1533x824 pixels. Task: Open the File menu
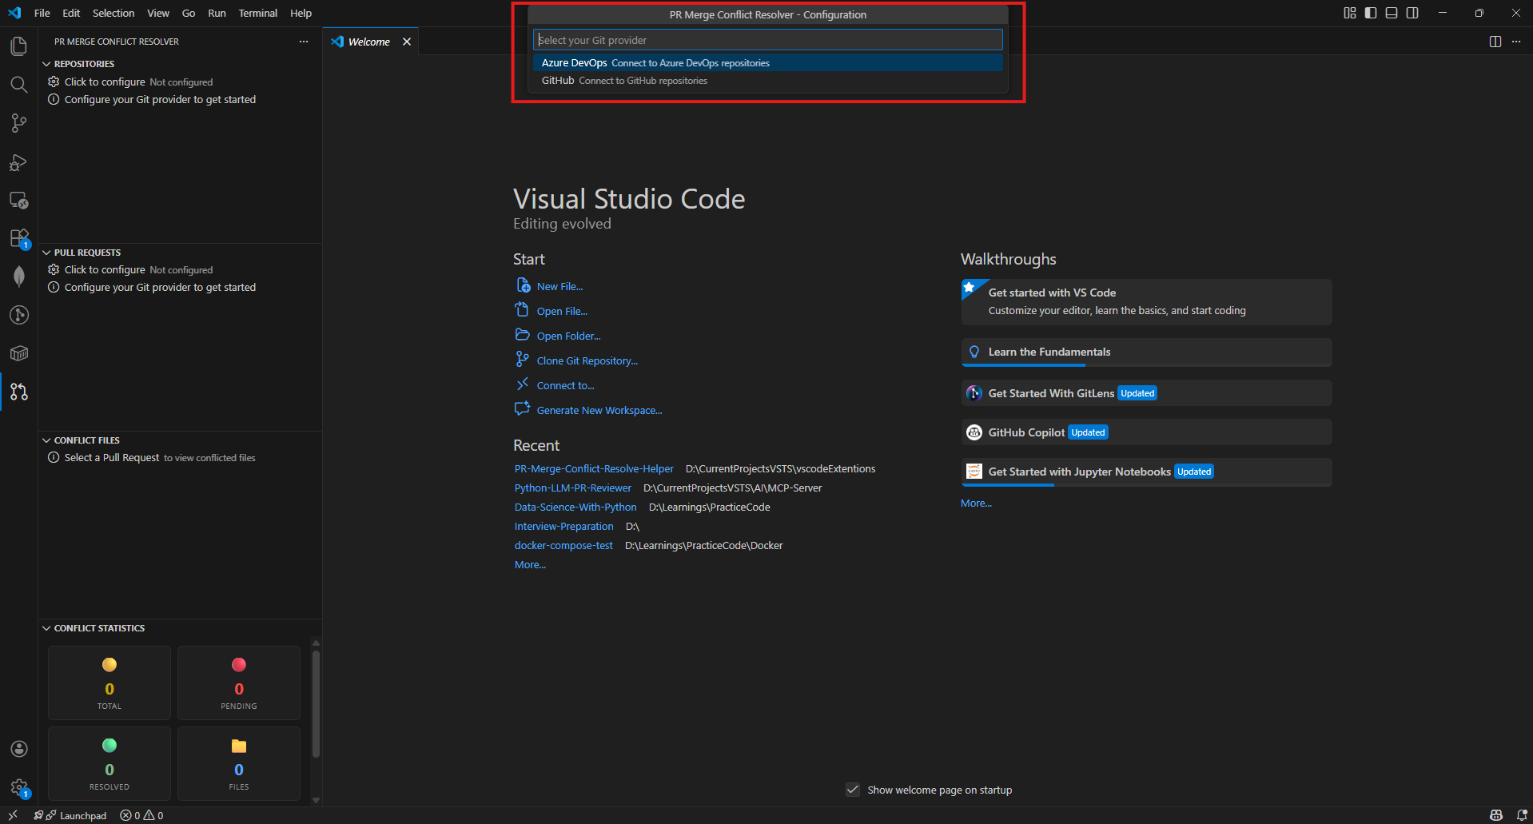point(42,13)
